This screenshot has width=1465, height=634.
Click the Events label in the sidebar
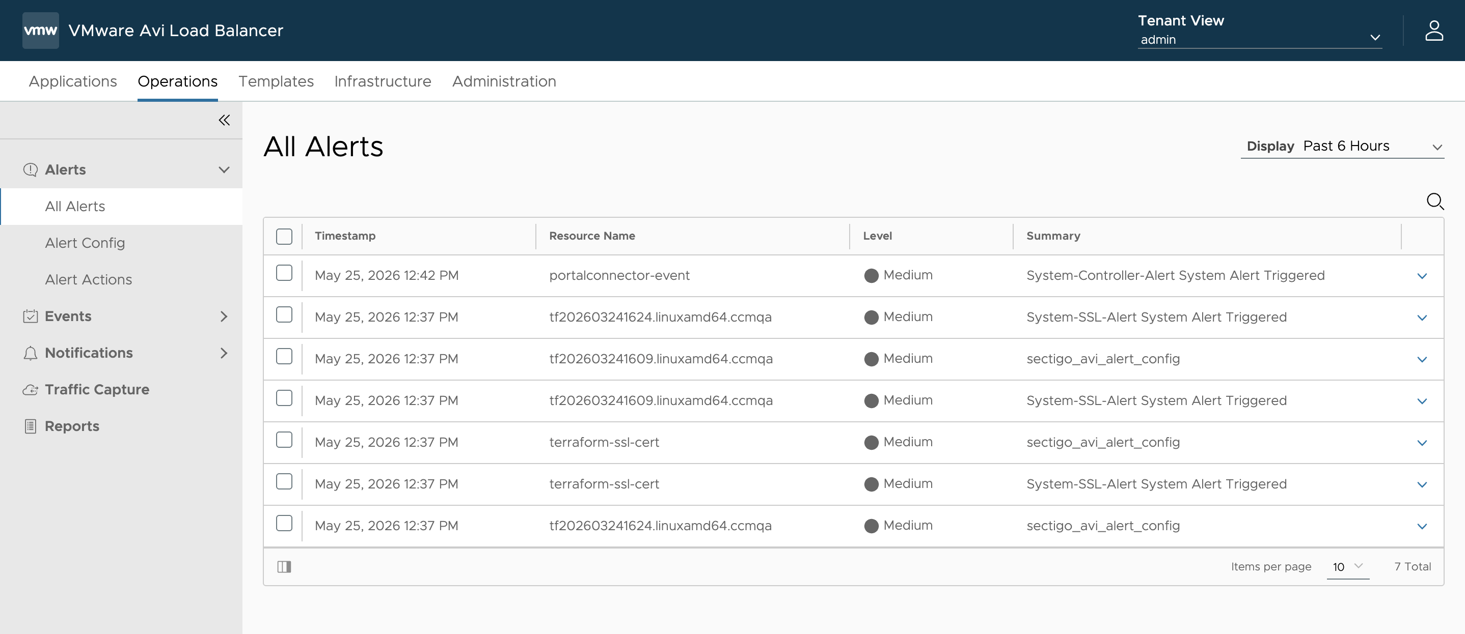click(x=68, y=316)
